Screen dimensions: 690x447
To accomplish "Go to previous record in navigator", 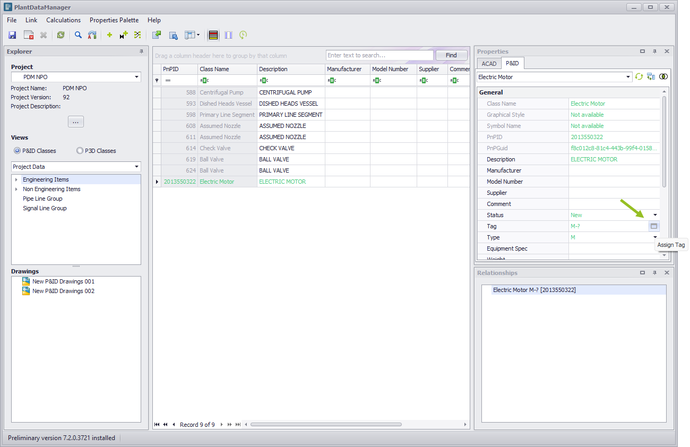I will [x=174, y=425].
